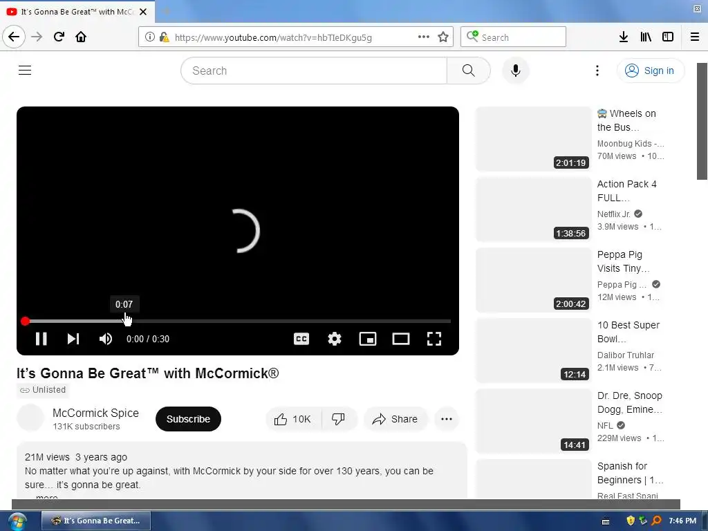Enable miniplayer mode

(368, 339)
